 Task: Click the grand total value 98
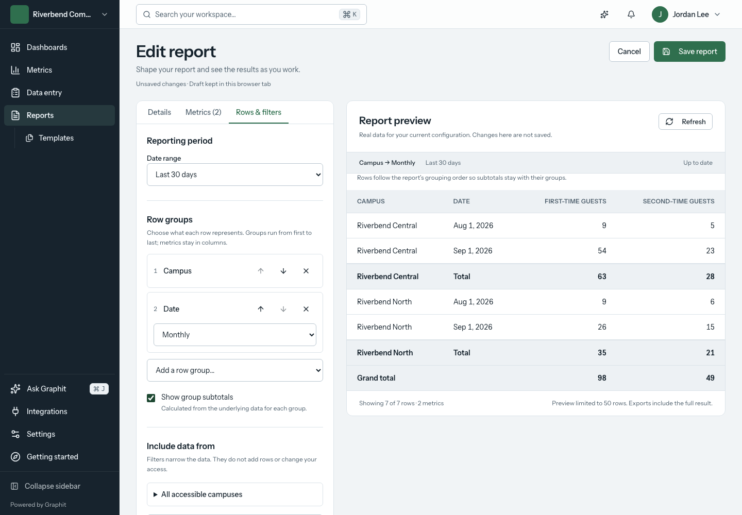[x=602, y=378]
